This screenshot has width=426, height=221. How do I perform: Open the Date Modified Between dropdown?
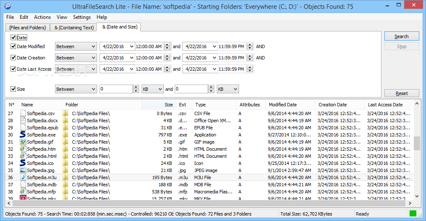click(76, 46)
